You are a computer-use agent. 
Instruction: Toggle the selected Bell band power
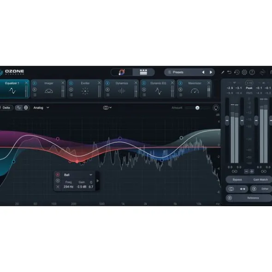[58, 175]
